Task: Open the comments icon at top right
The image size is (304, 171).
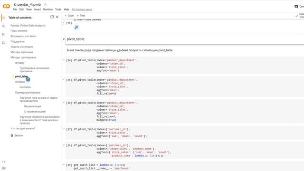Action: [x=296, y=6]
